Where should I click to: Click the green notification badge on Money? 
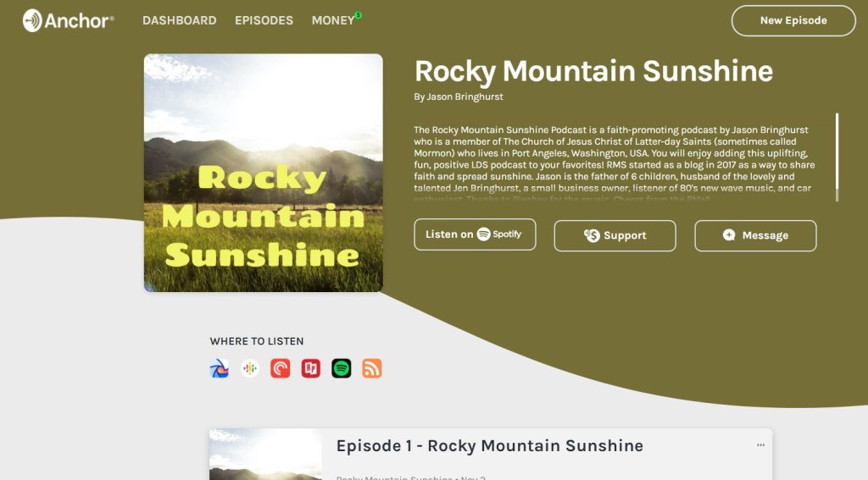(x=359, y=14)
